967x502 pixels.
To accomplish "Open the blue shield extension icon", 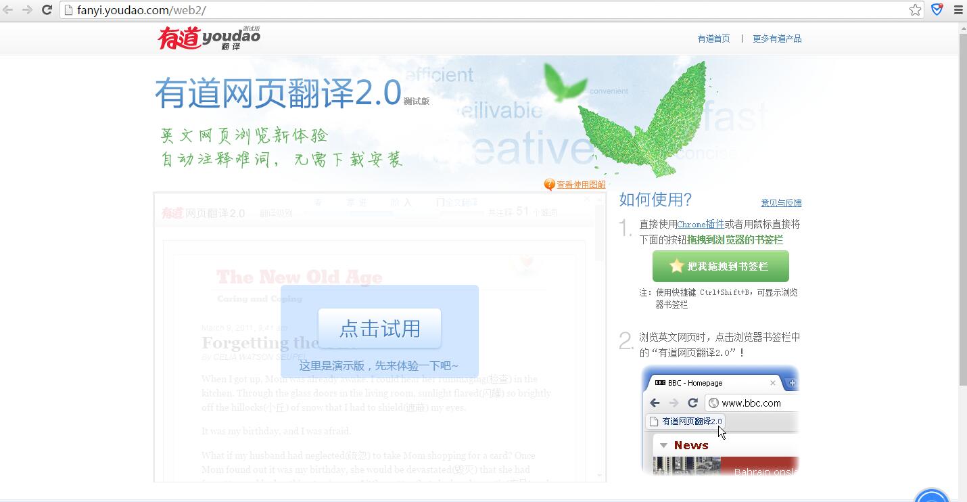I will (x=937, y=9).
